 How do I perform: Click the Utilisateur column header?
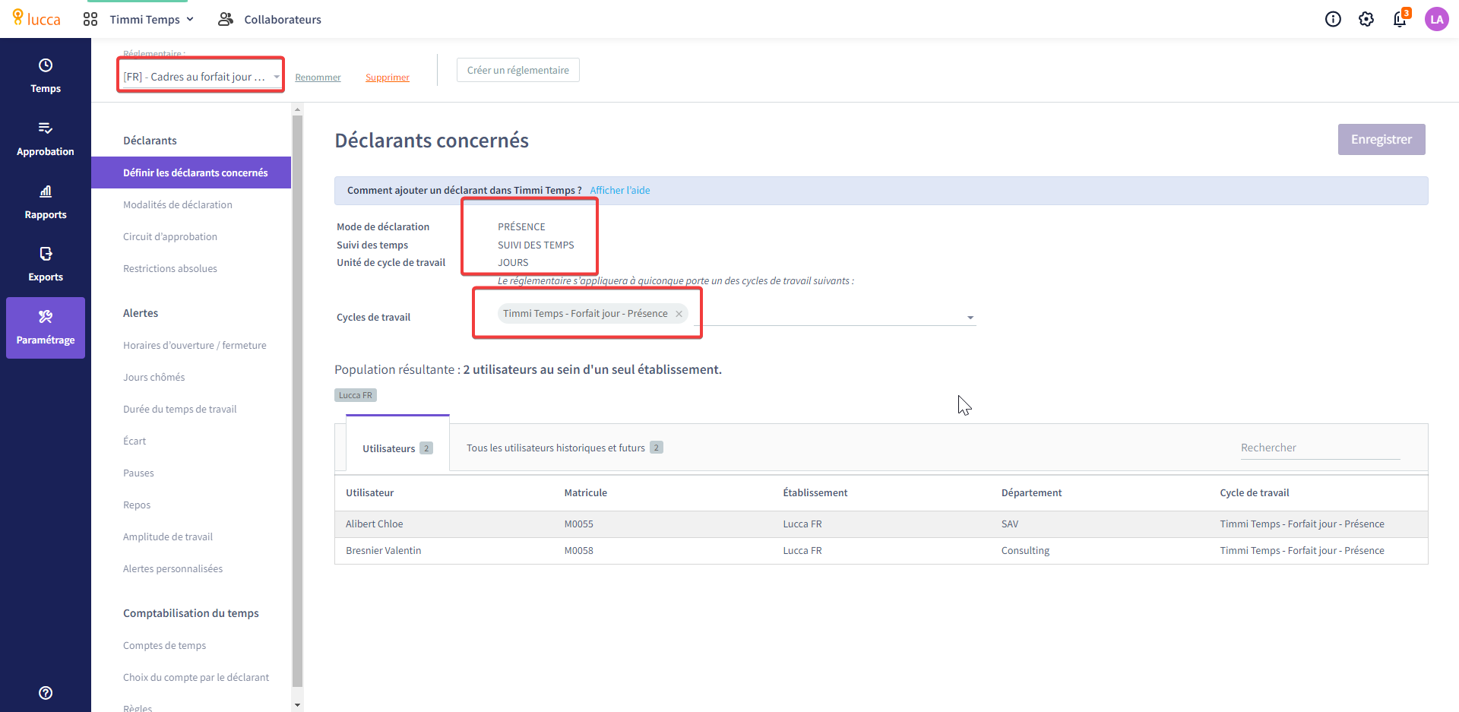pos(370,492)
